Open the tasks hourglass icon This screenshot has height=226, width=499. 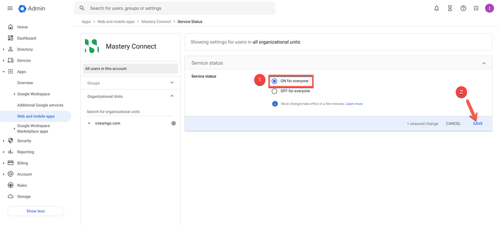[450, 8]
